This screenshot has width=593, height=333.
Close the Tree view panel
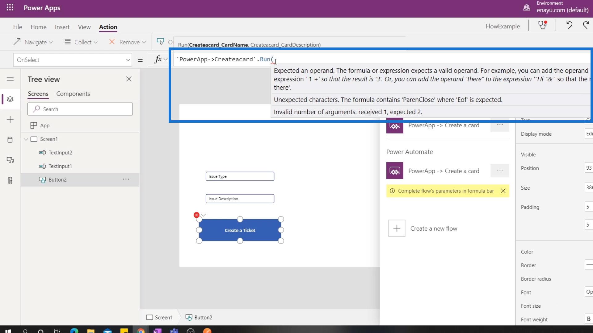point(129,79)
